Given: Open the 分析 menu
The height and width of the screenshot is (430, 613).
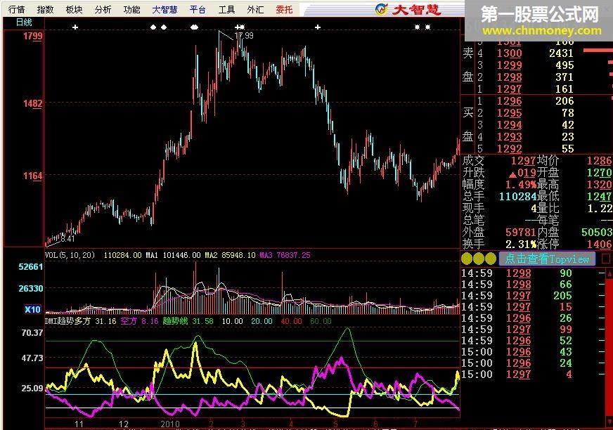Looking at the screenshot, I should pyautogui.click(x=103, y=9).
